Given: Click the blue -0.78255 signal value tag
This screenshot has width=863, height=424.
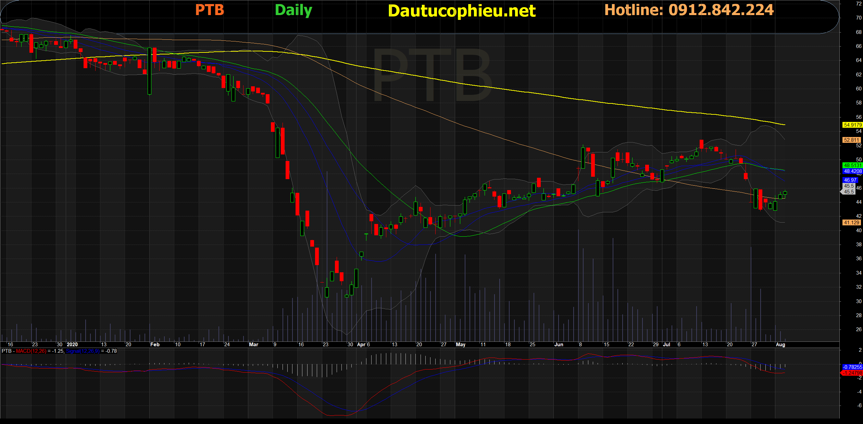Looking at the screenshot, I should [852, 367].
